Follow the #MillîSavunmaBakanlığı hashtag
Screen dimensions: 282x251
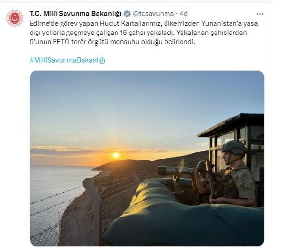tap(67, 60)
